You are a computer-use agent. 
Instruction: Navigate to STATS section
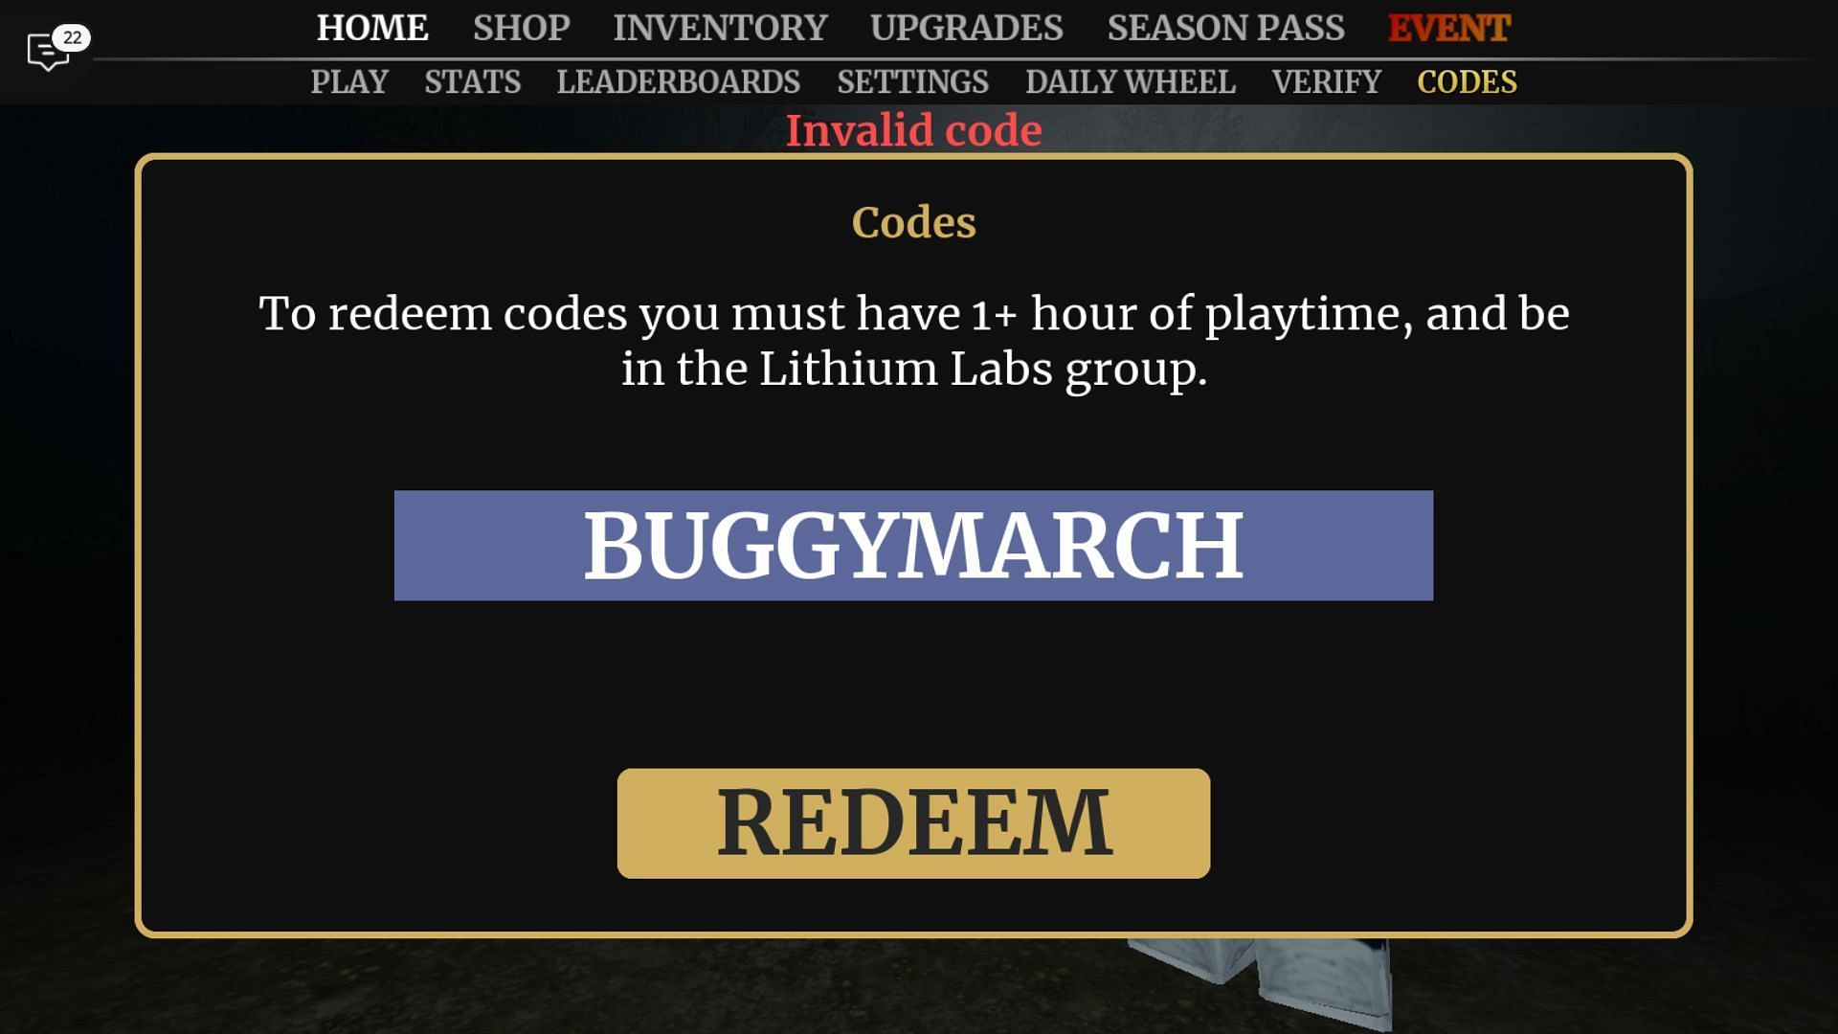click(472, 82)
